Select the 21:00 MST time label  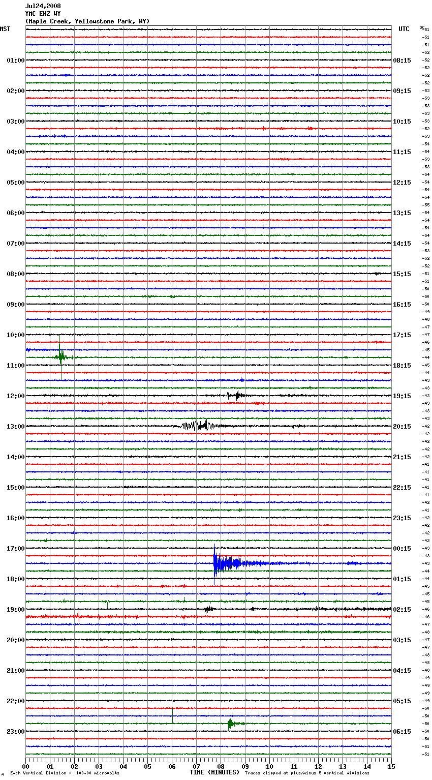[15, 671]
